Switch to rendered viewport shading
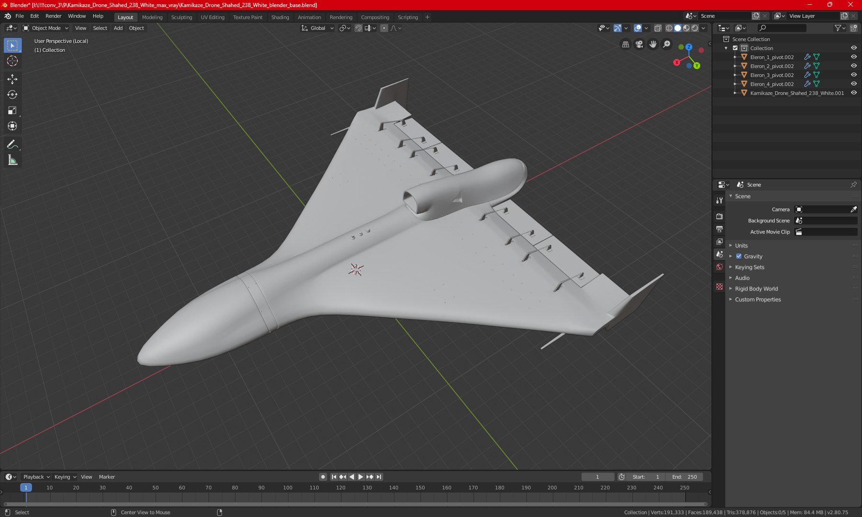 (x=695, y=28)
